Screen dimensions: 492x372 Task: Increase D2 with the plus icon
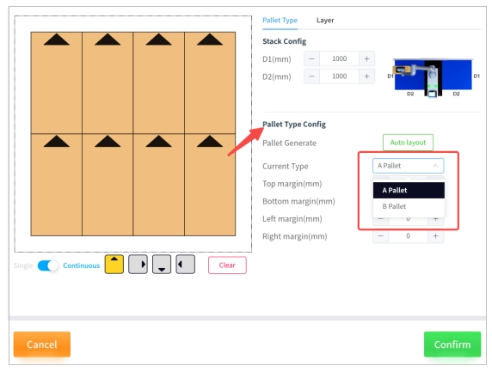366,76
